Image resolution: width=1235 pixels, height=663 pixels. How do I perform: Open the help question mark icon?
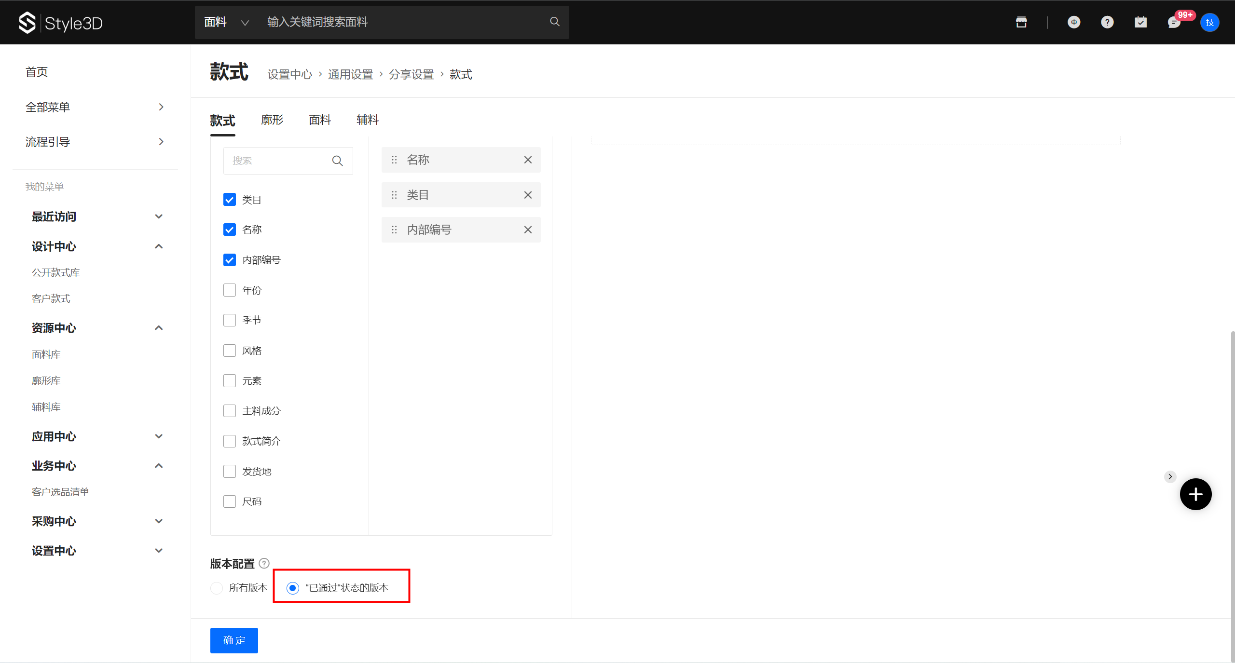point(1107,22)
